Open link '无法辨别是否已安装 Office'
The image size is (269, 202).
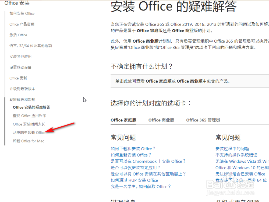point(240,174)
